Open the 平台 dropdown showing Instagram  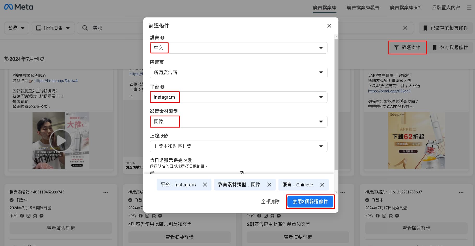[x=239, y=97]
